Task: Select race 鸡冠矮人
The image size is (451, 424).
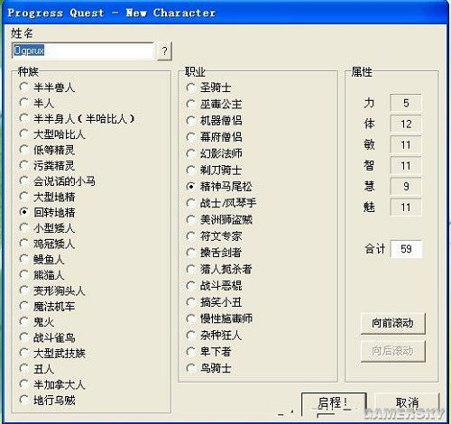Action: click(47, 244)
